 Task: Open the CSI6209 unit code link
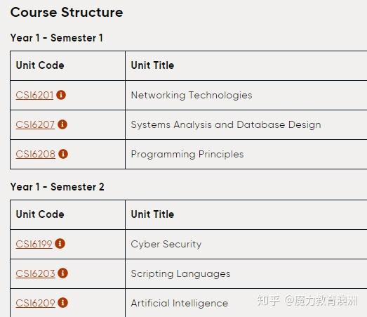tap(36, 303)
